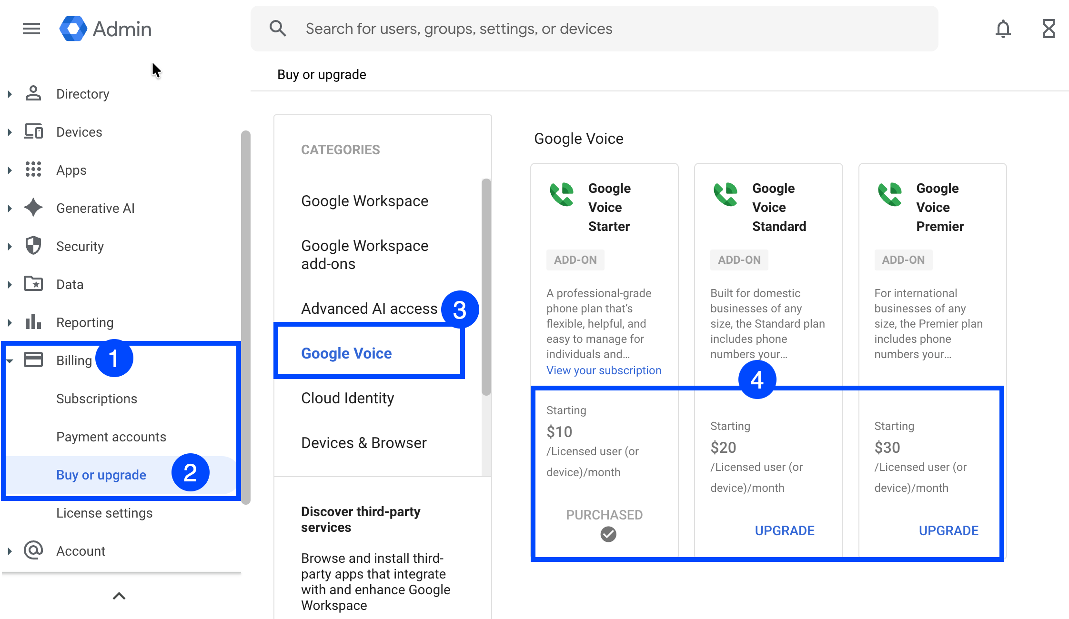The height and width of the screenshot is (619, 1069).
Task: Click the Google Voice Starter phone icon
Action: pyautogui.click(x=562, y=194)
